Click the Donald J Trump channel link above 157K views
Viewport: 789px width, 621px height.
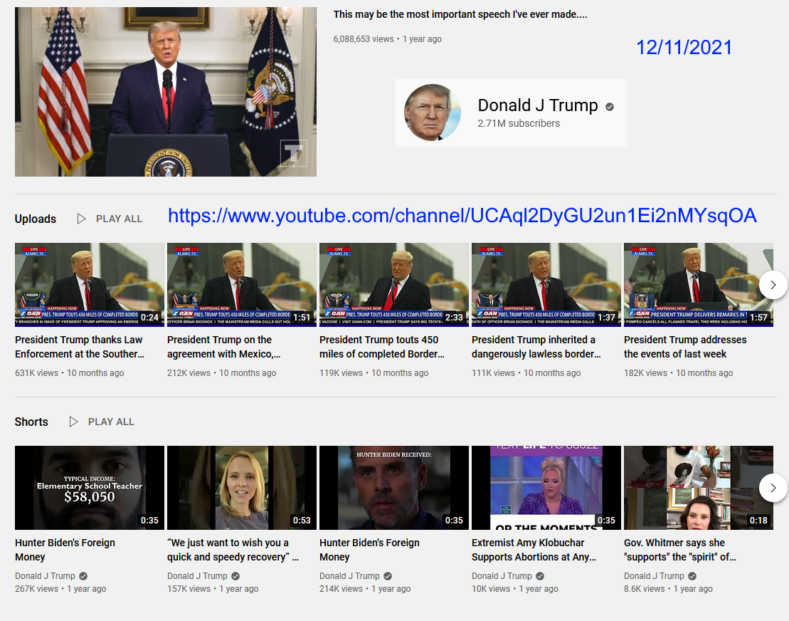point(197,576)
